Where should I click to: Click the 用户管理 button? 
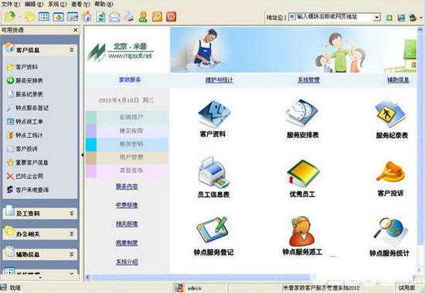[x=127, y=157]
